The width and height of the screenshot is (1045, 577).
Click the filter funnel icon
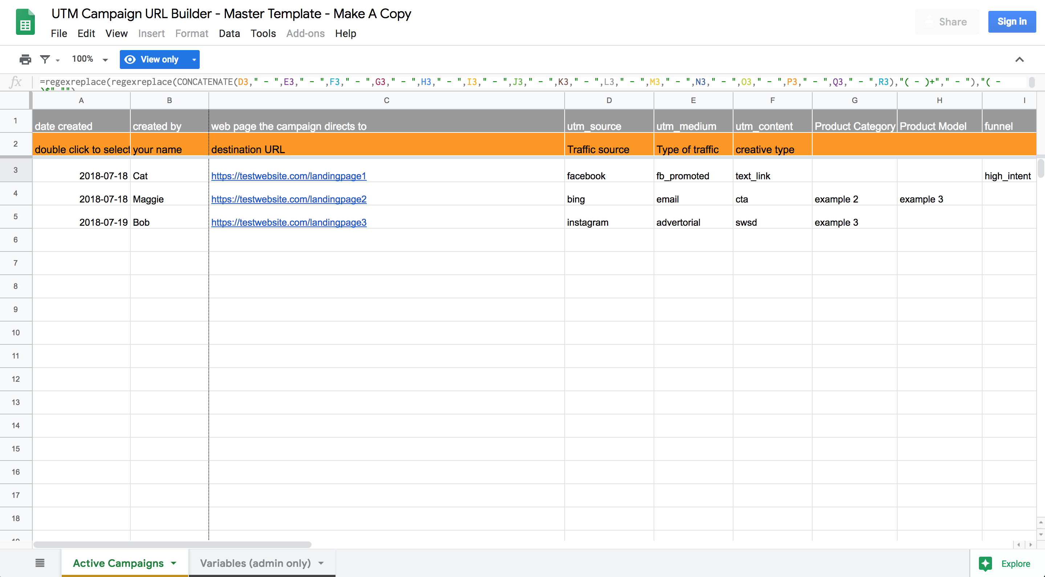[x=45, y=60]
